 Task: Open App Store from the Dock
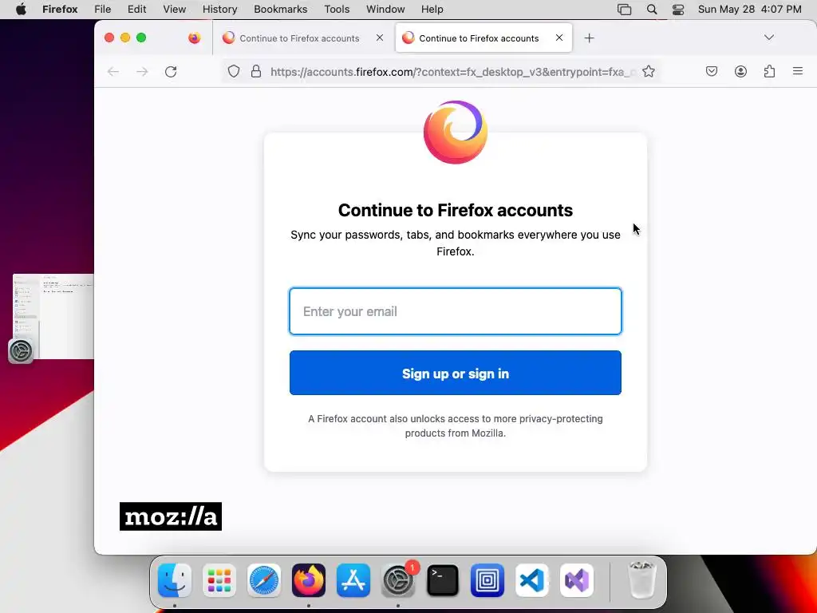[353, 580]
